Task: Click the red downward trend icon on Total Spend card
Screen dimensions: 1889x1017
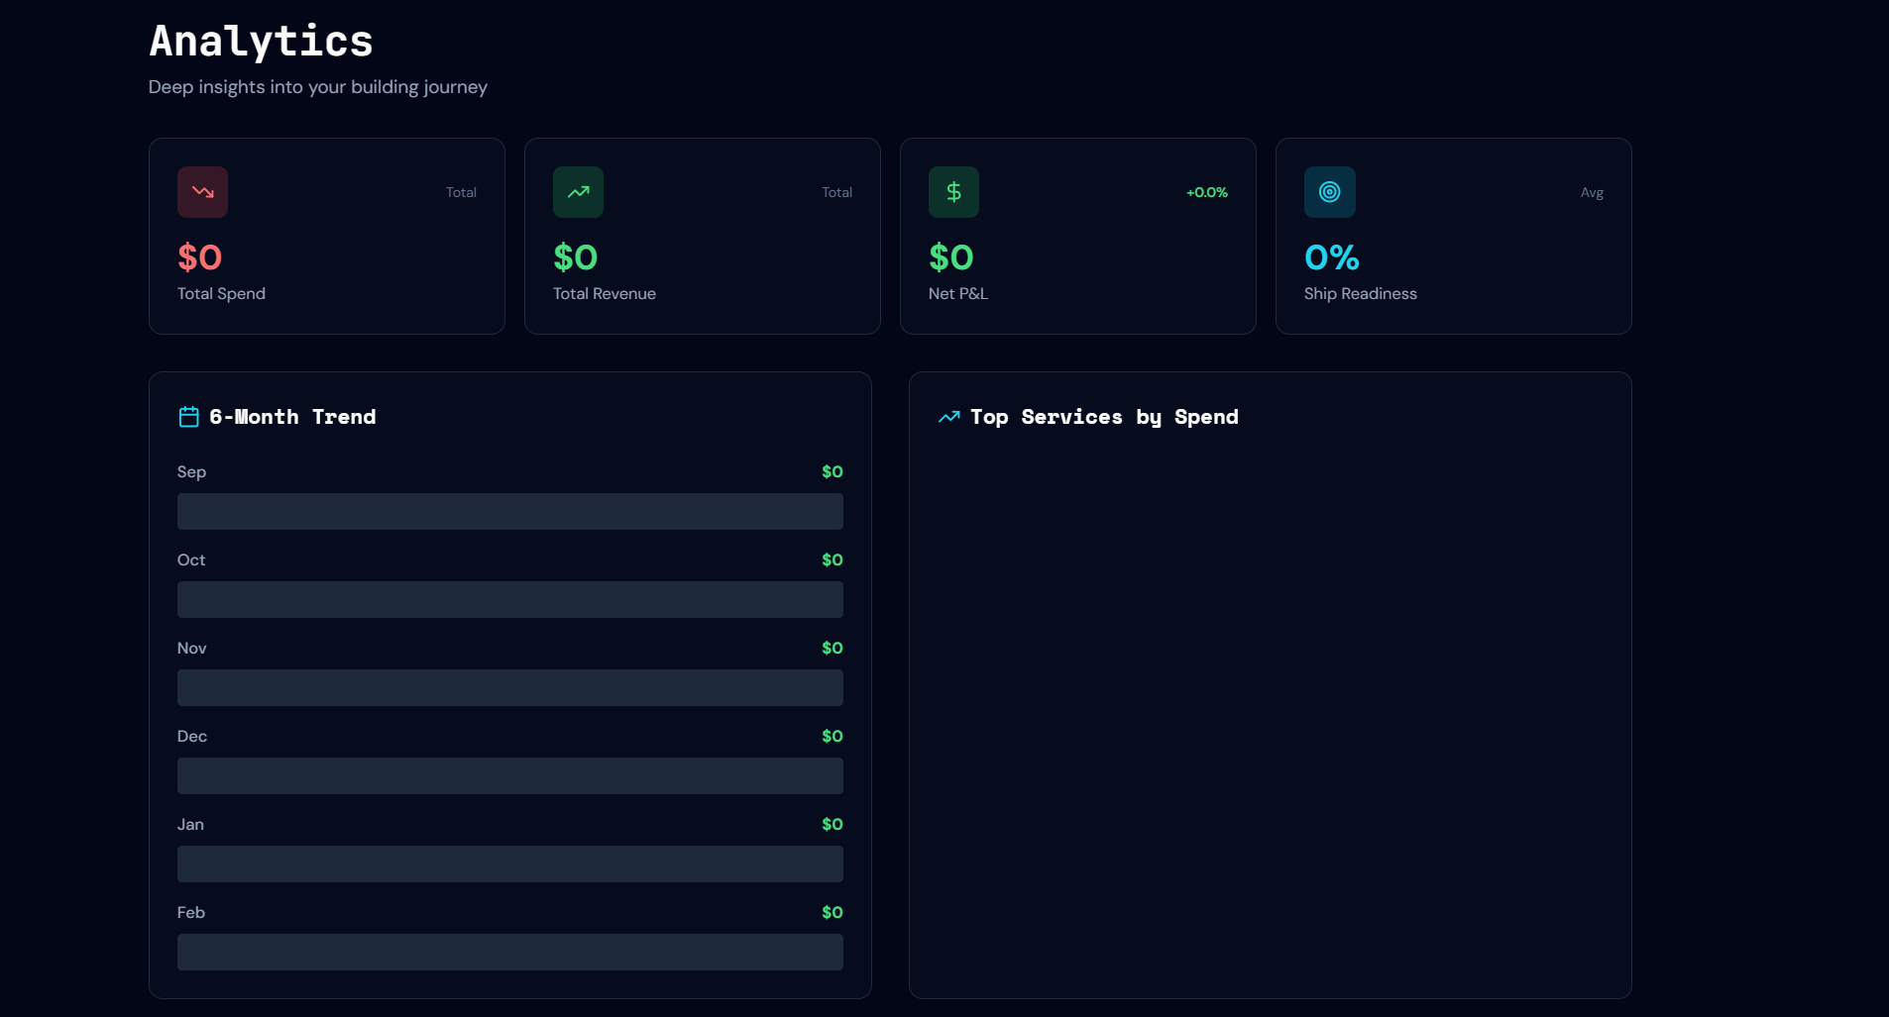Action: (x=201, y=192)
